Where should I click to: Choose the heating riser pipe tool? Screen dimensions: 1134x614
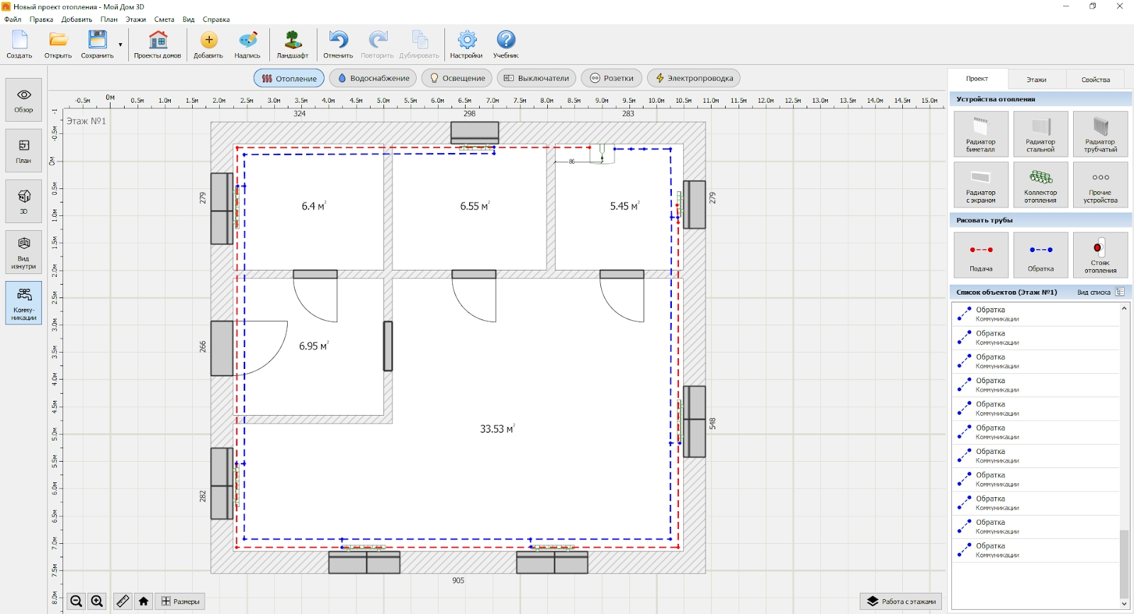point(1100,254)
